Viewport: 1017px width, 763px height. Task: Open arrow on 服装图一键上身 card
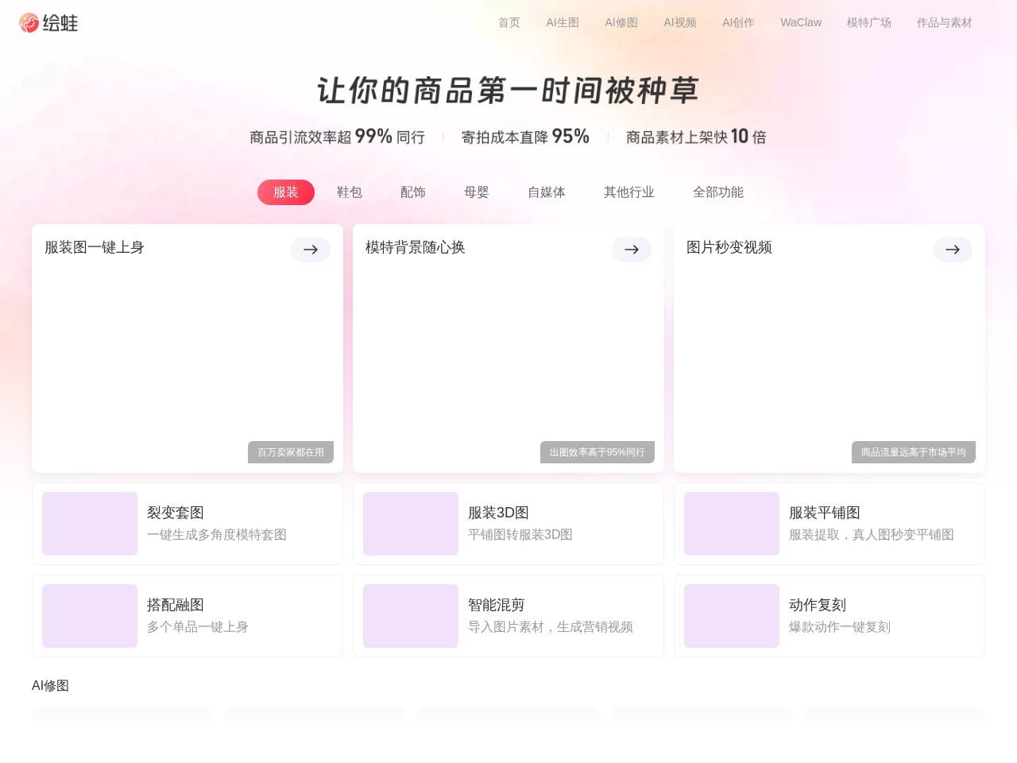tap(311, 250)
